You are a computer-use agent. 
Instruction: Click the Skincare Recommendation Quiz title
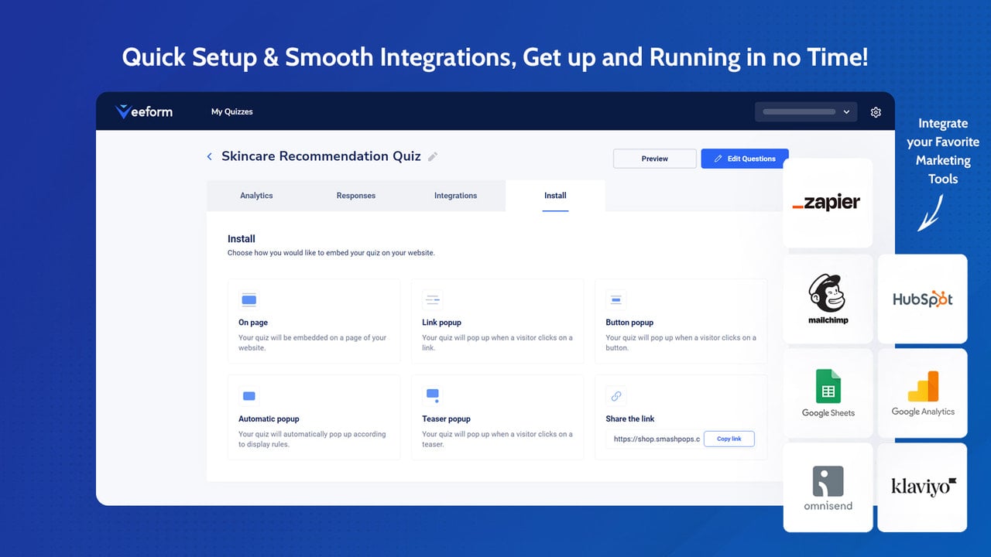pyautogui.click(x=321, y=156)
